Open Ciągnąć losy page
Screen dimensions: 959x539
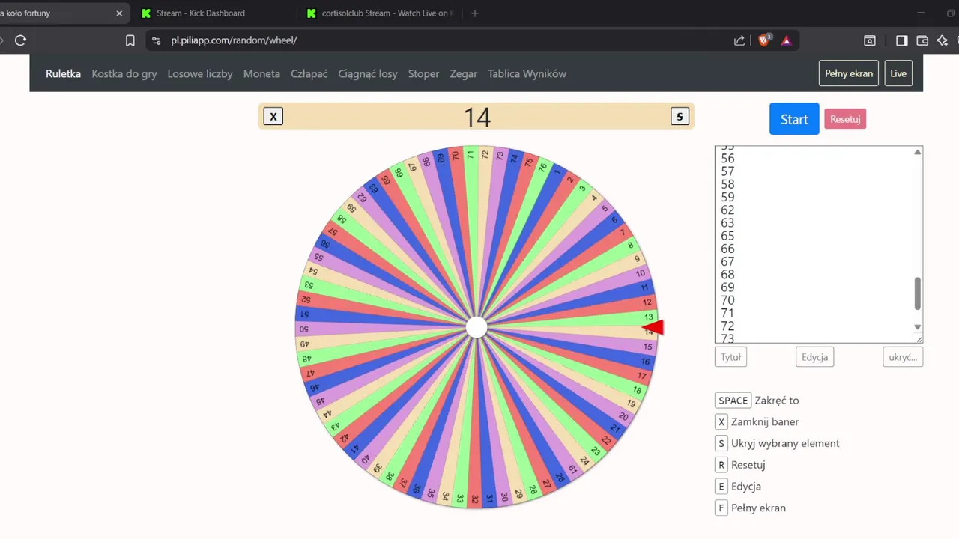pyautogui.click(x=368, y=73)
